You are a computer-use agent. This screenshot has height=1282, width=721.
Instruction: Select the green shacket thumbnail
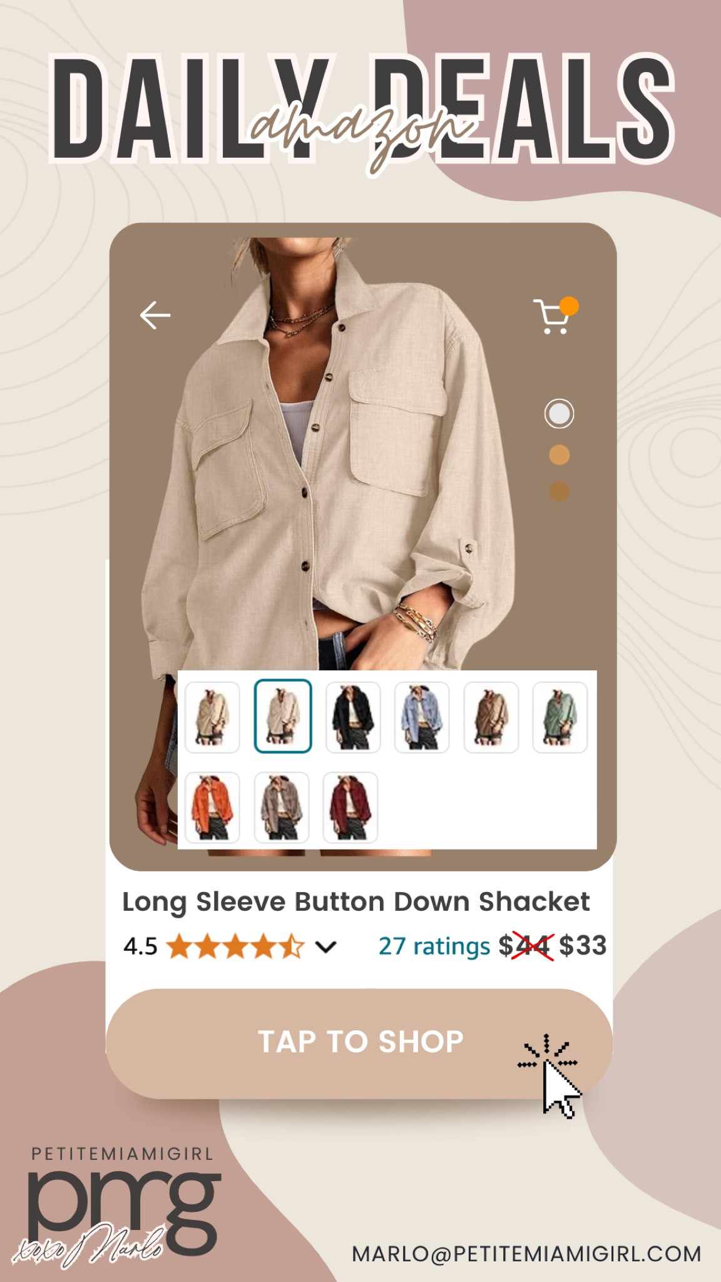click(560, 717)
